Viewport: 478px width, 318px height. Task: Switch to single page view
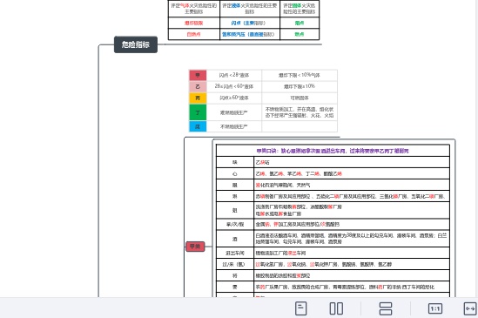click(x=301, y=308)
